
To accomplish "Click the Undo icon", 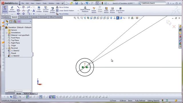I will 87,3.
